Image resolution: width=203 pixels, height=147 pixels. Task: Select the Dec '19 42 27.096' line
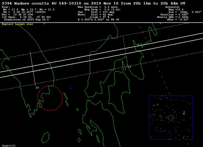pos(18,15)
